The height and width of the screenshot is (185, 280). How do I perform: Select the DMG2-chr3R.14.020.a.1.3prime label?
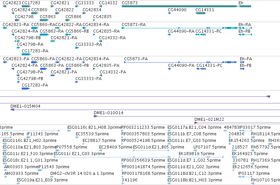[82, 173]
